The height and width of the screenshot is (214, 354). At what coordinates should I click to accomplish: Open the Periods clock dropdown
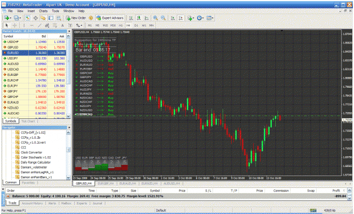click(x=200, y=18)
